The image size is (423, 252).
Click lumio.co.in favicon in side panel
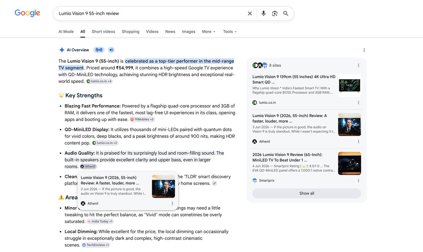click(x=255, y=103)
